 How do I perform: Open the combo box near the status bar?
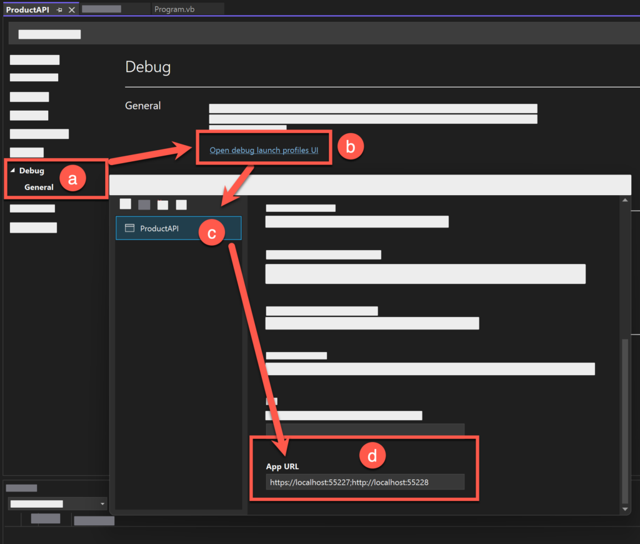click(56, 503)
